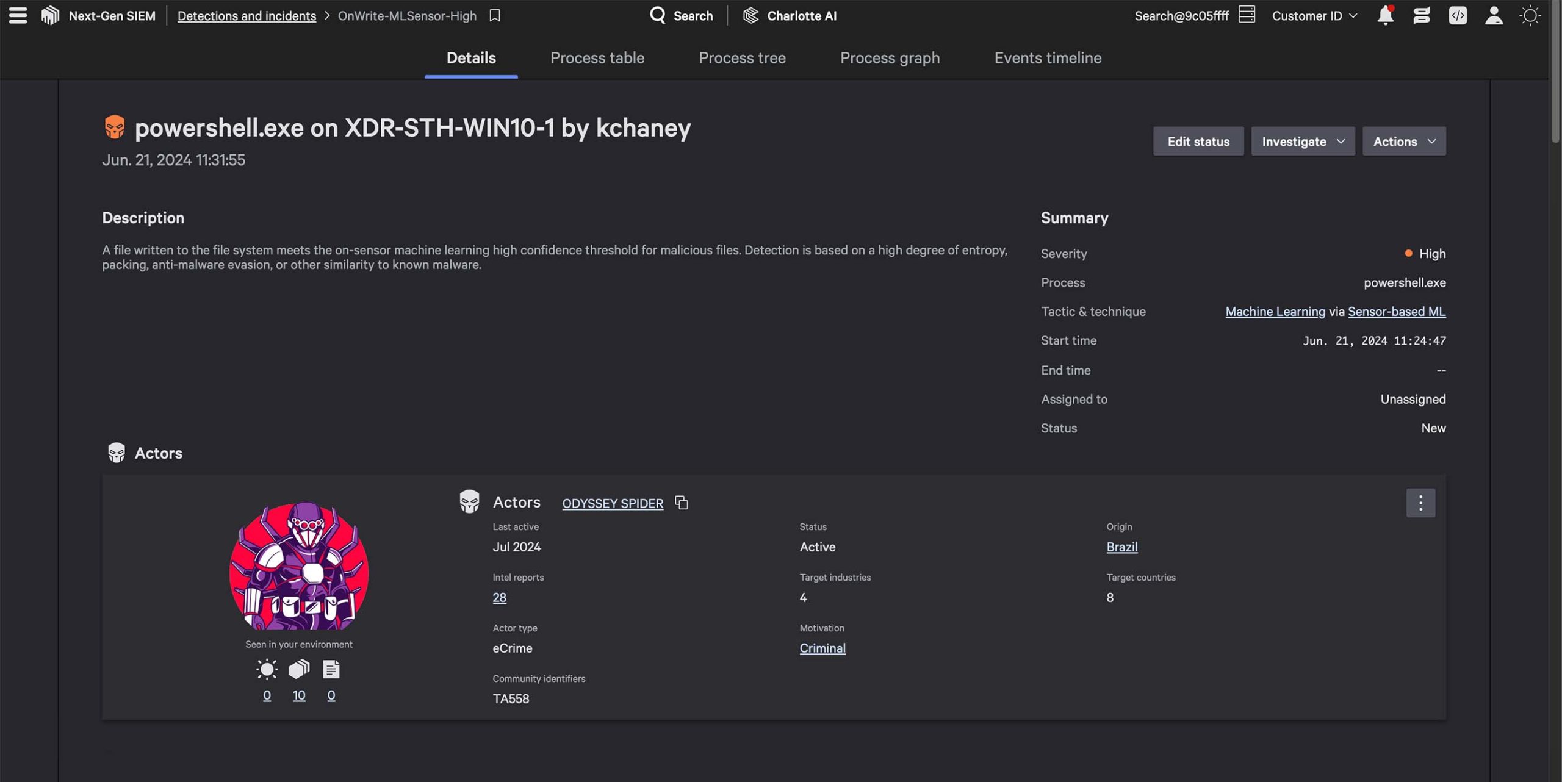Screen dimensions: 1562x782
Task: Bookmark the OnWrite-MLSensor-High page
Action: [495, 15]
